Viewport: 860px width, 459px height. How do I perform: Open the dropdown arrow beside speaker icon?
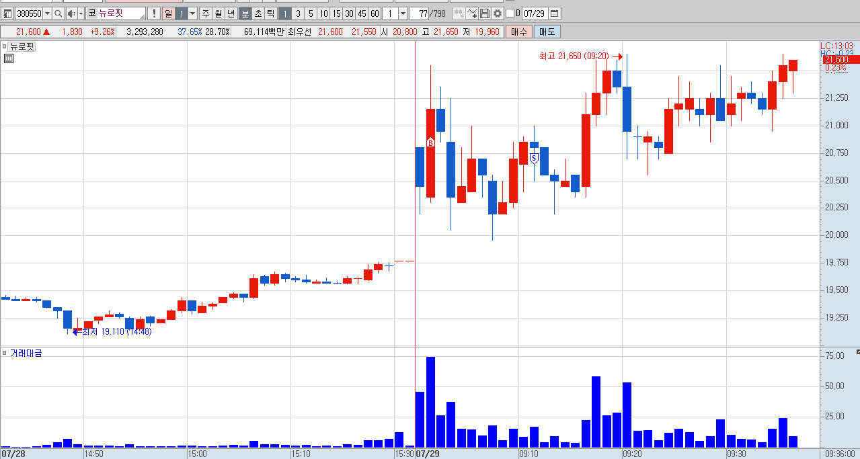[81, 13]
